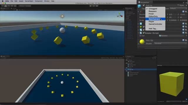
Task: Open the Mesh Renderer component gear menu
Action: coord(186,30)
